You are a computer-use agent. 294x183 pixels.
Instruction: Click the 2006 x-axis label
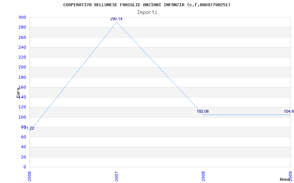[x=30, y=176]
